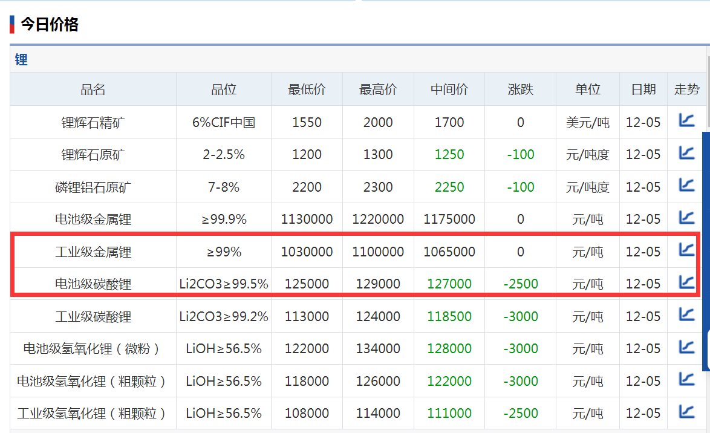Open the 锂辉石原矿 product name
Screen dimensions: 710x433
point(93,155)
